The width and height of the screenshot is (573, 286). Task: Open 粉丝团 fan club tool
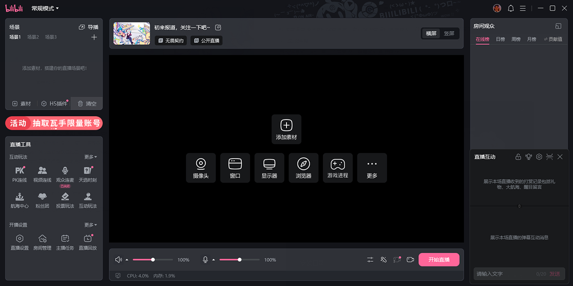[x=42, y=200]
